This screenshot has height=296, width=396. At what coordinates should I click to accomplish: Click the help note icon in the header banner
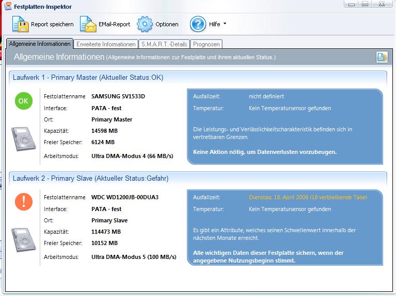(382, 57)
